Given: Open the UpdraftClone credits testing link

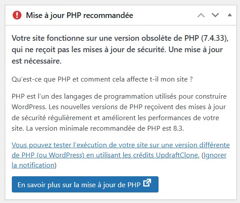Looking at the screenshot, I should 120,150.
